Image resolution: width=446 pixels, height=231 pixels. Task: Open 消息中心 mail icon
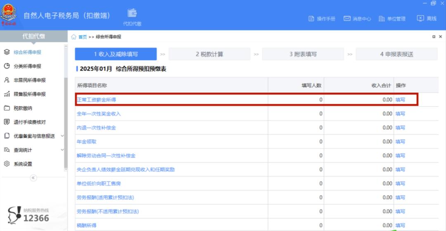(357, 19)
